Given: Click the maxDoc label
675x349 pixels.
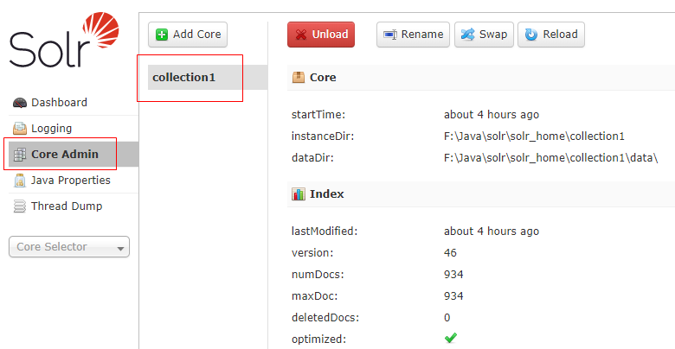Looking at the screenshot, I should pyautogui.click(x=314, y=295).
